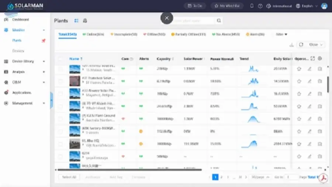332x187 pixels.
Task: Click the plant name search field
Action: tap(194, 21)
